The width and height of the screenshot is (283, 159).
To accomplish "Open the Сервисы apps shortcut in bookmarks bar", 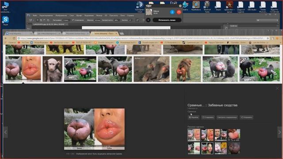I will [11, 42].
